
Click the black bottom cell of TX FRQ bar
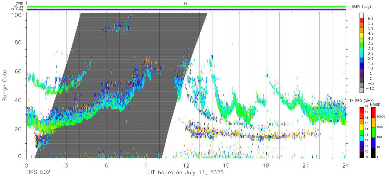[362, 155]
